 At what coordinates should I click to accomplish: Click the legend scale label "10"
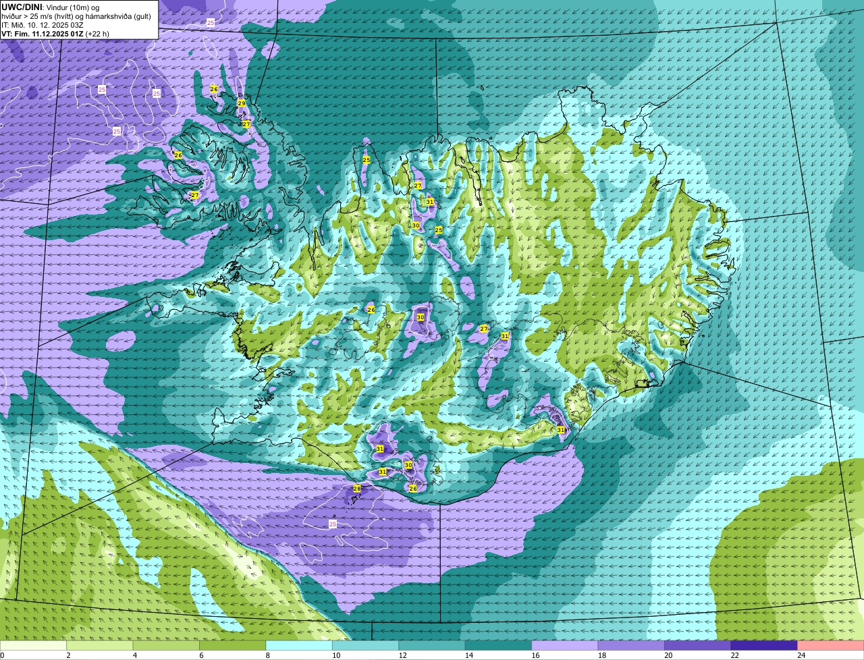pyautogui.click(x=335, y=655)
